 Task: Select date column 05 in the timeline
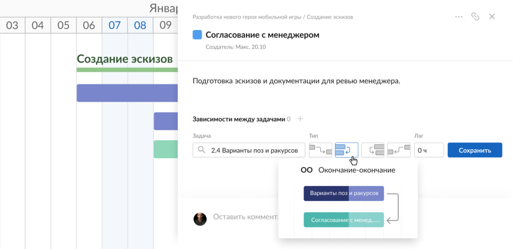click(64, 25)
